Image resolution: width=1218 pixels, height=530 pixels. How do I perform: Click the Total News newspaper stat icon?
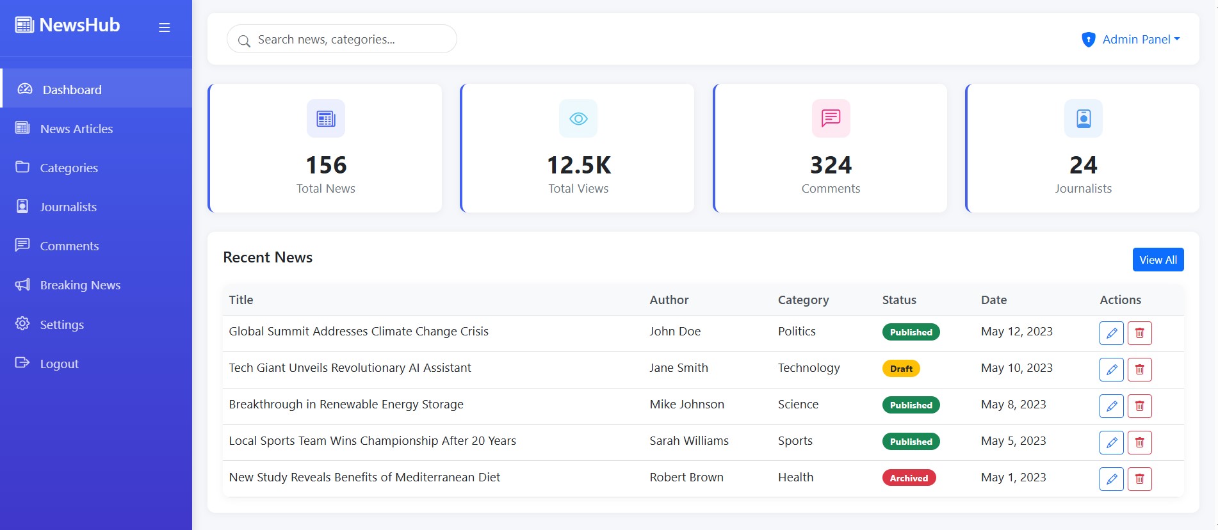tap(325, 118)
